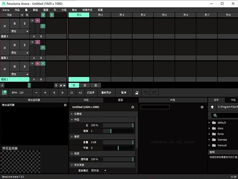Switch to the 文件 files tab
Image resolution: width=238 pixels, height=179 pixels.
pyautogui.click(x=216, y=100)
